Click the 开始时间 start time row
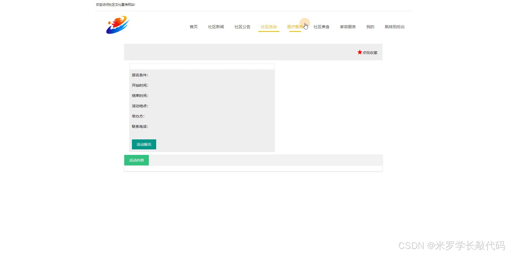Screen dimensions: 506x254 click(140, 85)
